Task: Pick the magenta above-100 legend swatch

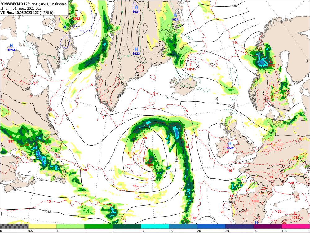Action: tap(296, 226)
